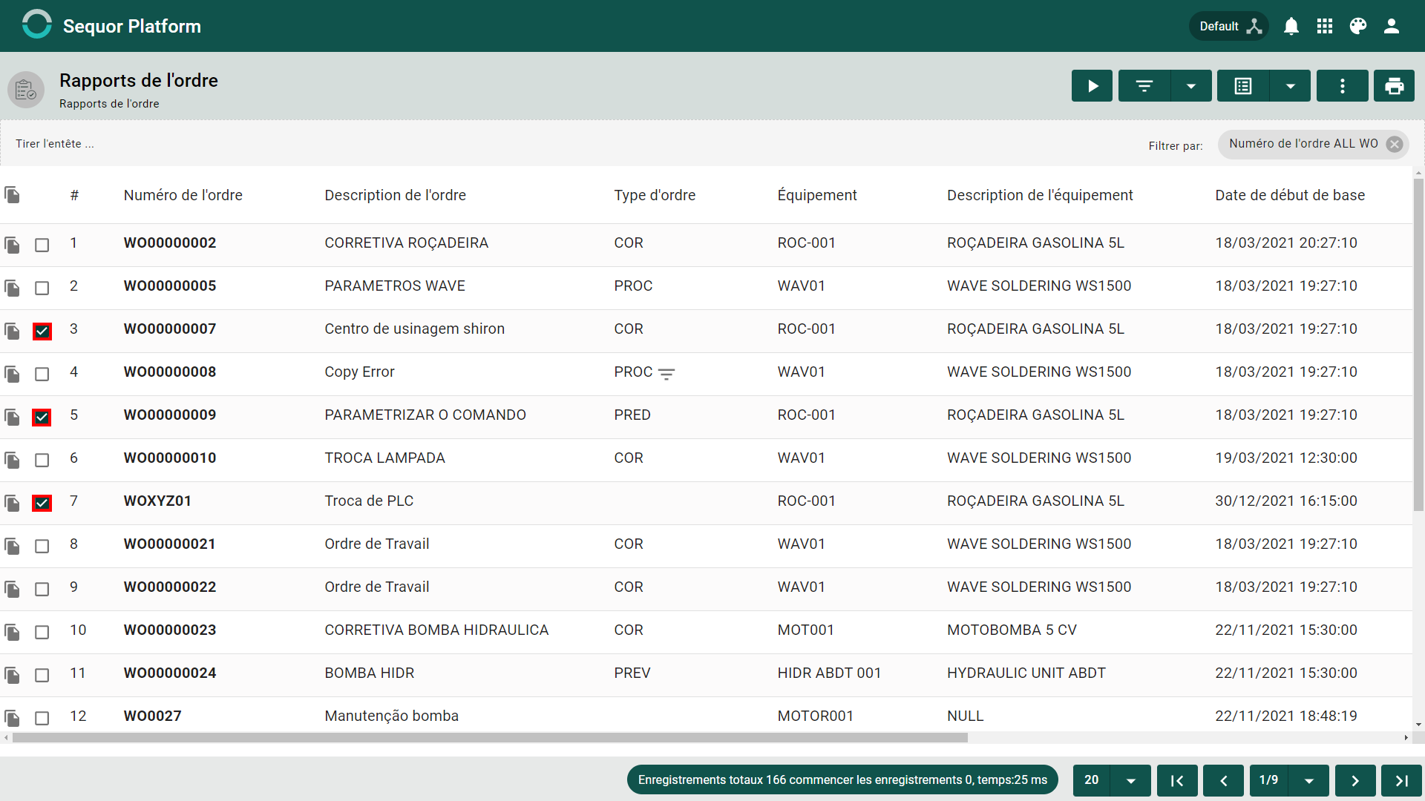Uncheck the box for WO00000007

tap(42, 331)
